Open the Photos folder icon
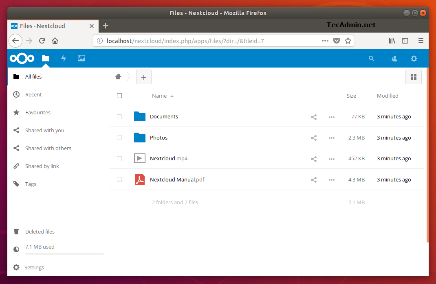Image resolution: width=436 pixels, height=284 pixels. point(140,138)
